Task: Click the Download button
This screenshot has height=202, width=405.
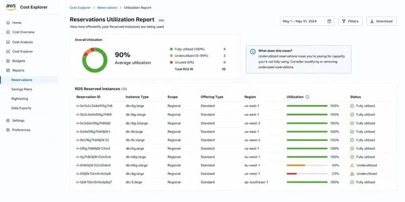Action: (x=382, y=21)
